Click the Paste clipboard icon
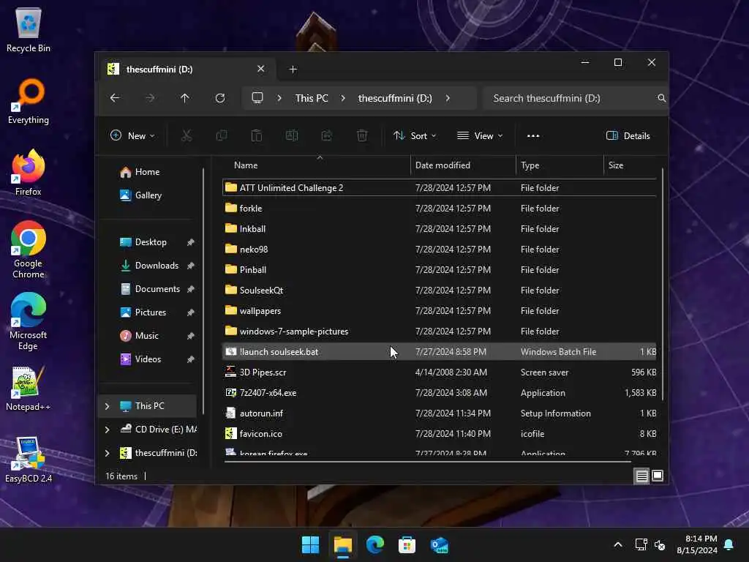The height and width of the screenshot is (562, 749). [257, 135]
